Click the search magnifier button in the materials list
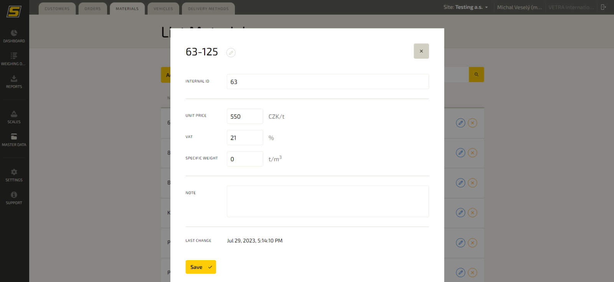 click(476, 74)
